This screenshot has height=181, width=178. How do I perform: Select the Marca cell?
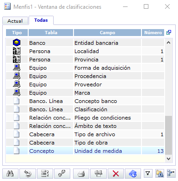point(107,93)
